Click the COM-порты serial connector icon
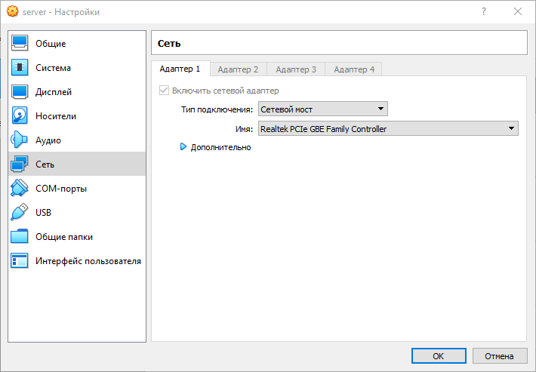Viewport: 536px width, 372px height. pyautogui.click(x=20, y=188)
